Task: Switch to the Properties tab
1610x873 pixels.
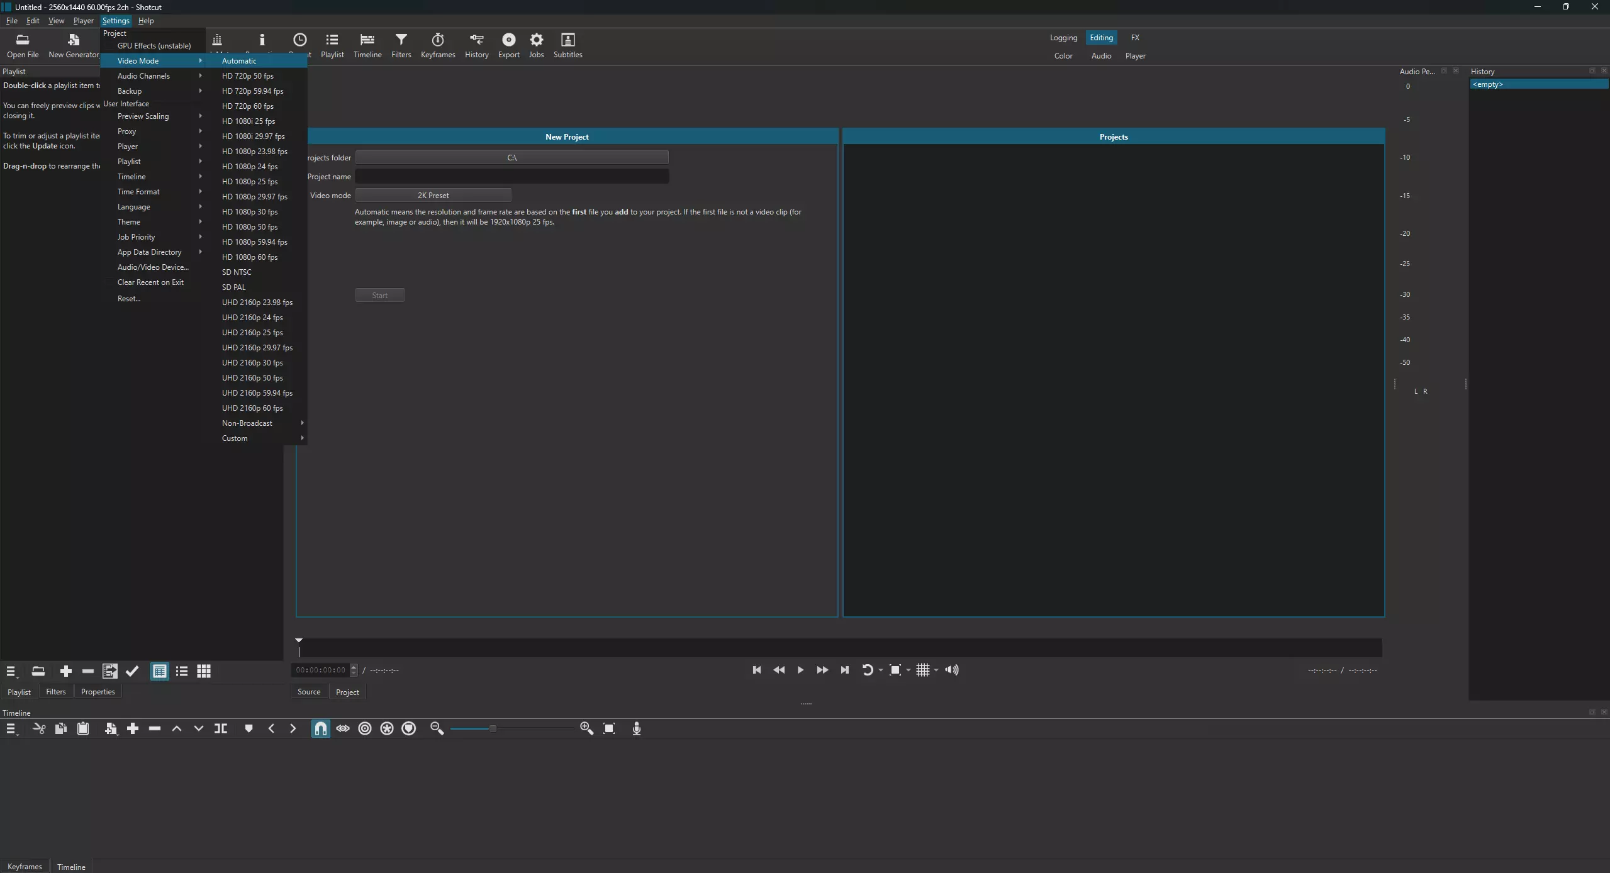Action: (98, 692)
